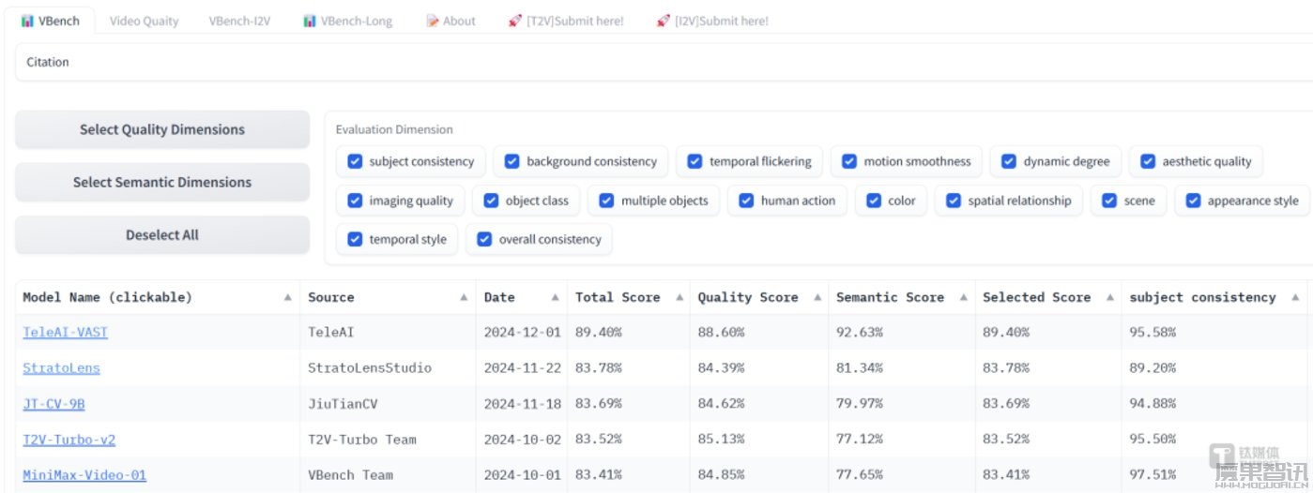Click the TeleAI source cell
Screen dimensions: 1313x493
pyautogui.click(x=388, y=332)
